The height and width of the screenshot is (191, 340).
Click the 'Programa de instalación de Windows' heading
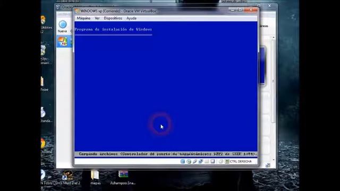pos(113,29)
